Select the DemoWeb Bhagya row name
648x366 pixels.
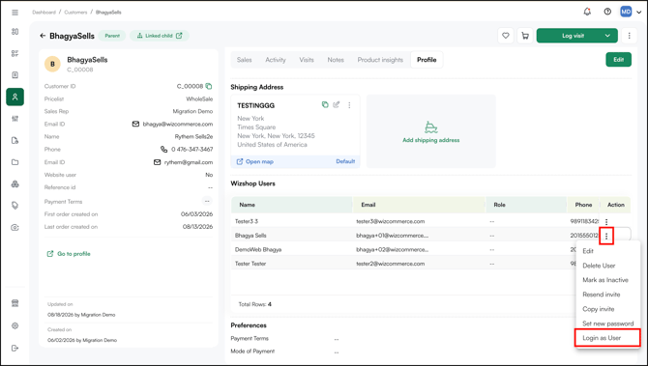point(258,250)
